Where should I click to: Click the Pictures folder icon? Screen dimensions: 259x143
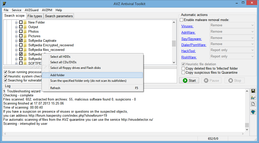click(x=25, y=36)
